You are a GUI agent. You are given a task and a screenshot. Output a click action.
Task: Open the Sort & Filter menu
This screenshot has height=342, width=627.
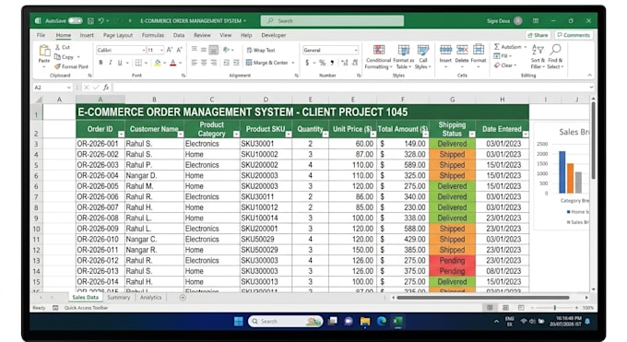pyautogui.click(x=538, y=56)
